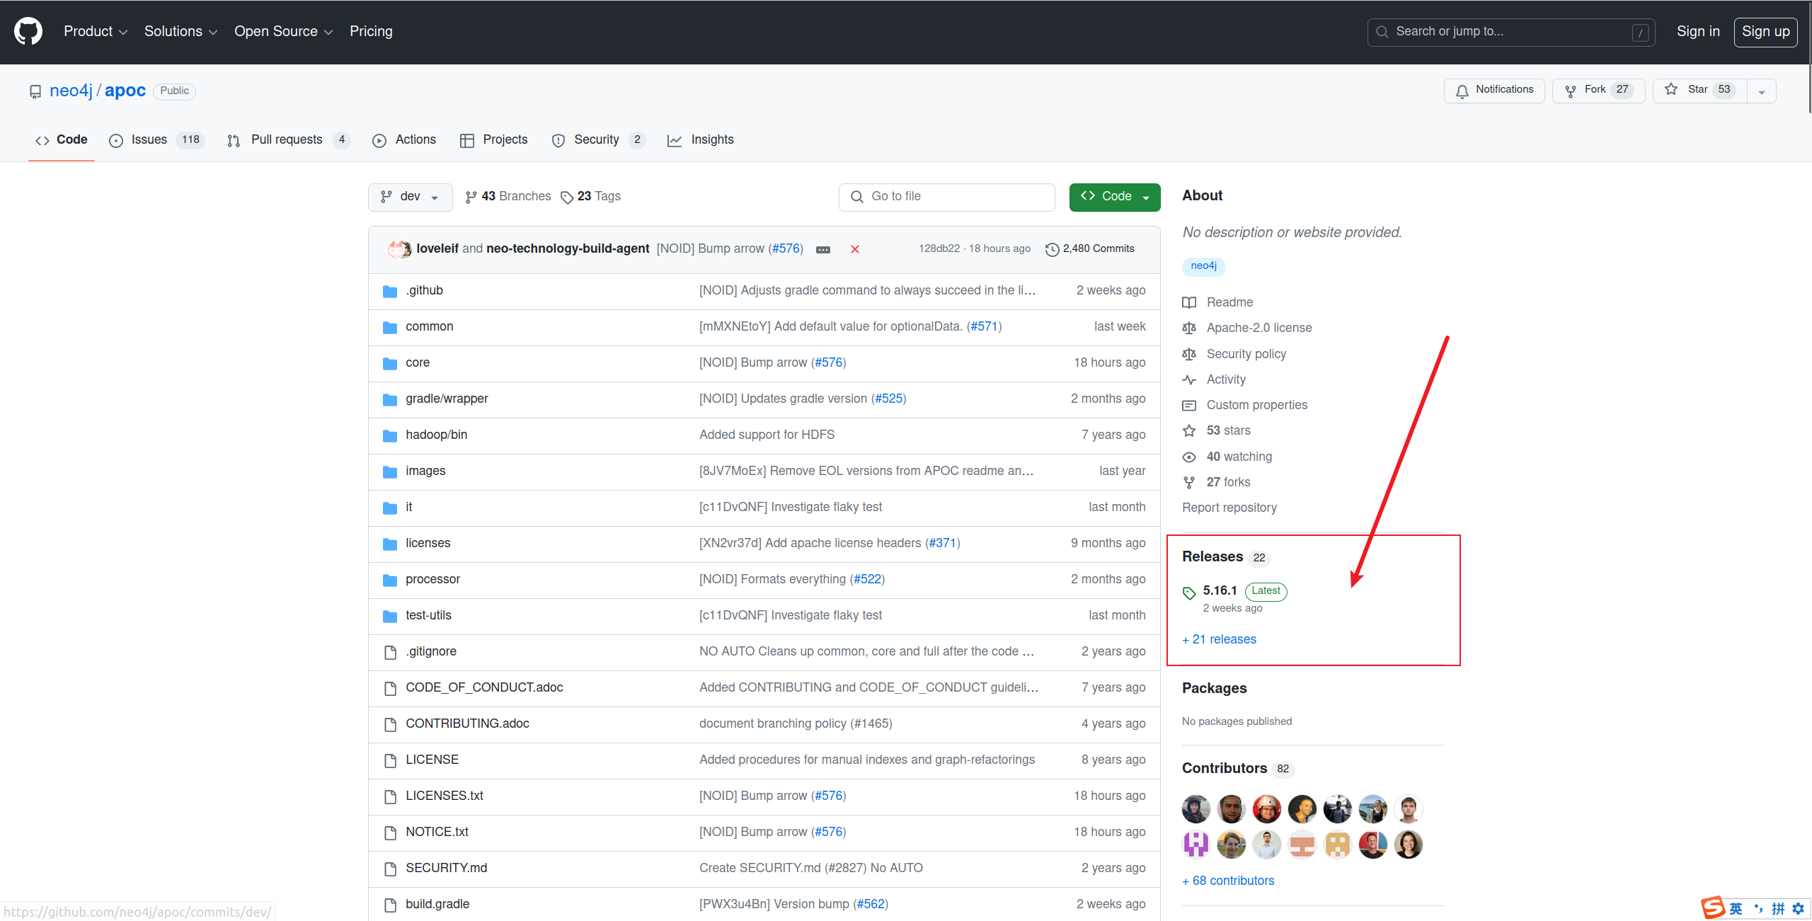Click the Sign up button
Image resolution: width=1812 pixels, height=921 pixels.
(x=1765, y=32)
